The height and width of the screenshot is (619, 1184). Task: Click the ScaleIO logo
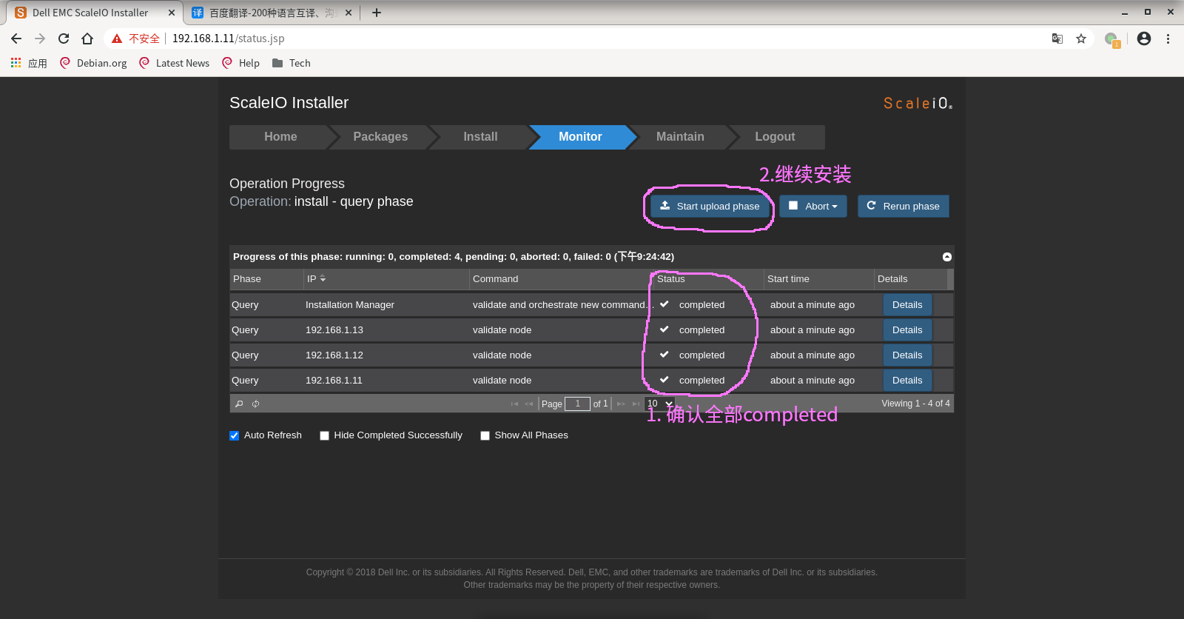tap(918, 103)
